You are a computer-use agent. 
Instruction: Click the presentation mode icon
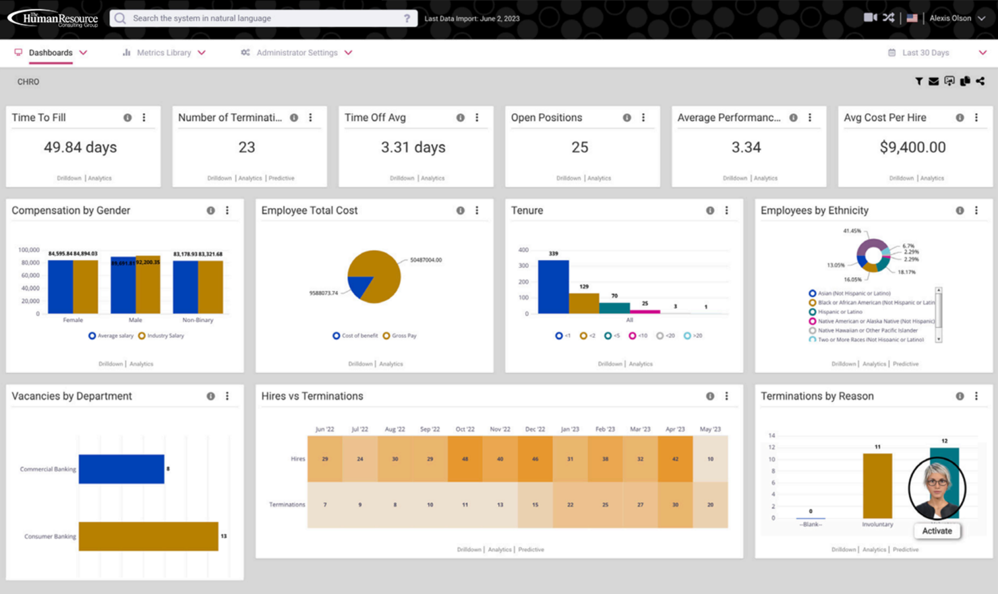coord(949,81)
